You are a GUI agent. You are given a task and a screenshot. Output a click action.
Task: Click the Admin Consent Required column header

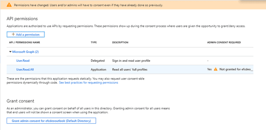tap(224, 43)
